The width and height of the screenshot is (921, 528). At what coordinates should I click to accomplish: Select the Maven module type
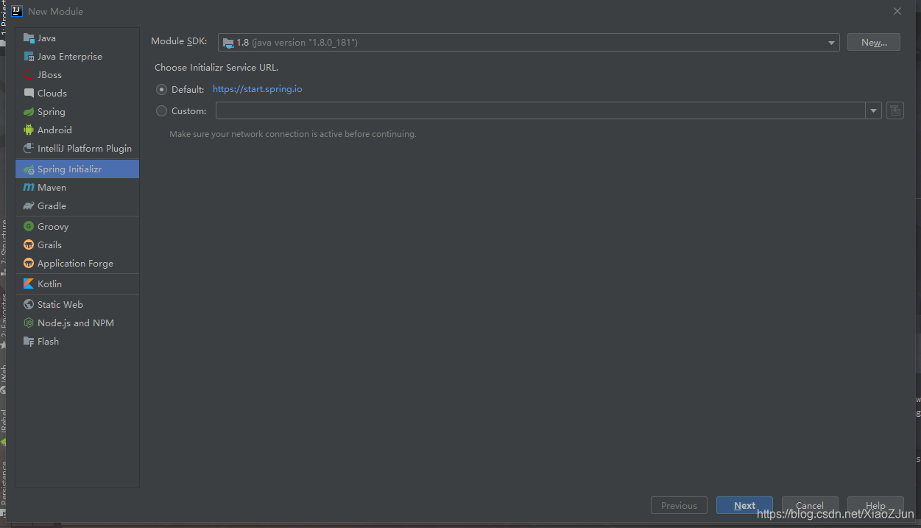tap(77, 187)
